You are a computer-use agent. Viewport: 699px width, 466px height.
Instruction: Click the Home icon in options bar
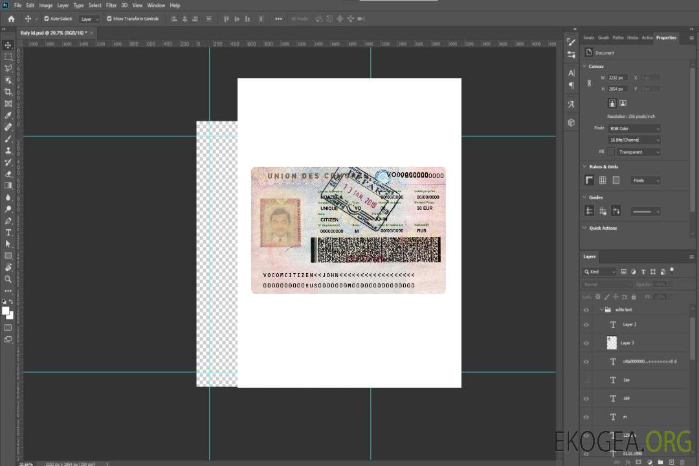(x=11, y=19)
